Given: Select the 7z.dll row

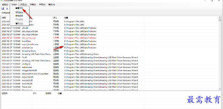Looking at the screenshot, I should pyautogui.click(x=110, y=57).
